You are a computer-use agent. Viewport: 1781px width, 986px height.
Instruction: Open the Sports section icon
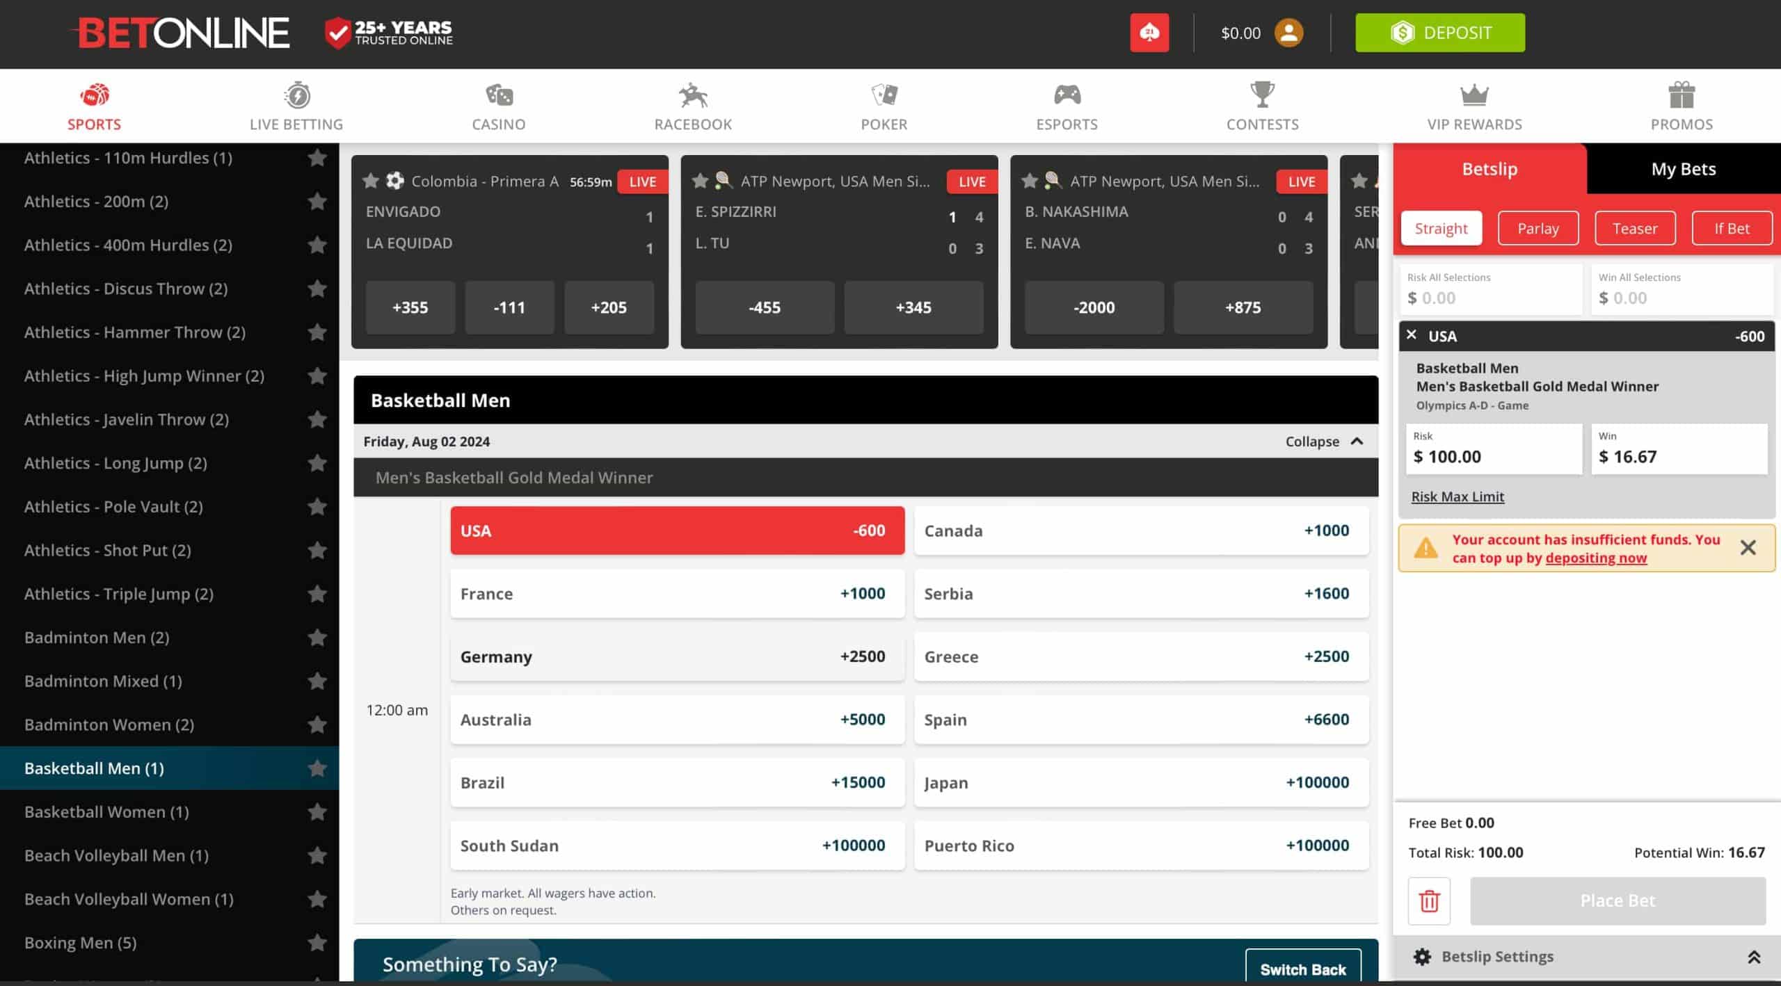click(95, 95)
